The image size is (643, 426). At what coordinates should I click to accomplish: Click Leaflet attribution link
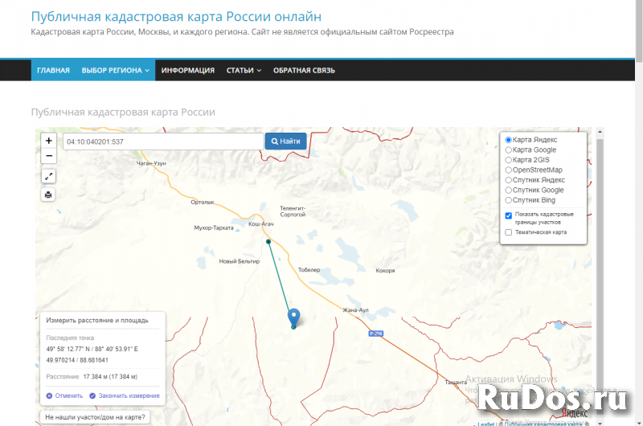pyautogui.click(x=486, y=424)
